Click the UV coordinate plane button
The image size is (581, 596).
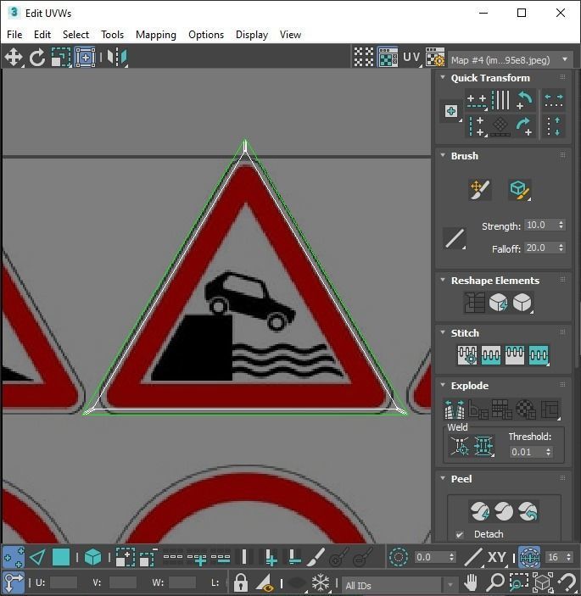coord(412,58)
